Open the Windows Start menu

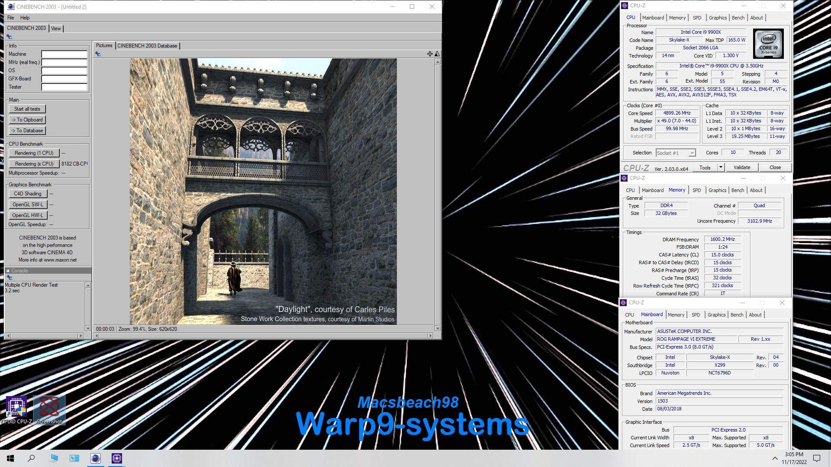pos(10,458)
